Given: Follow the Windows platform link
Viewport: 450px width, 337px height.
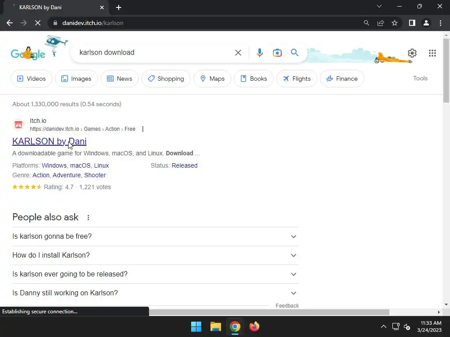Looking at the screenshot, I should (x=54, y=165).
